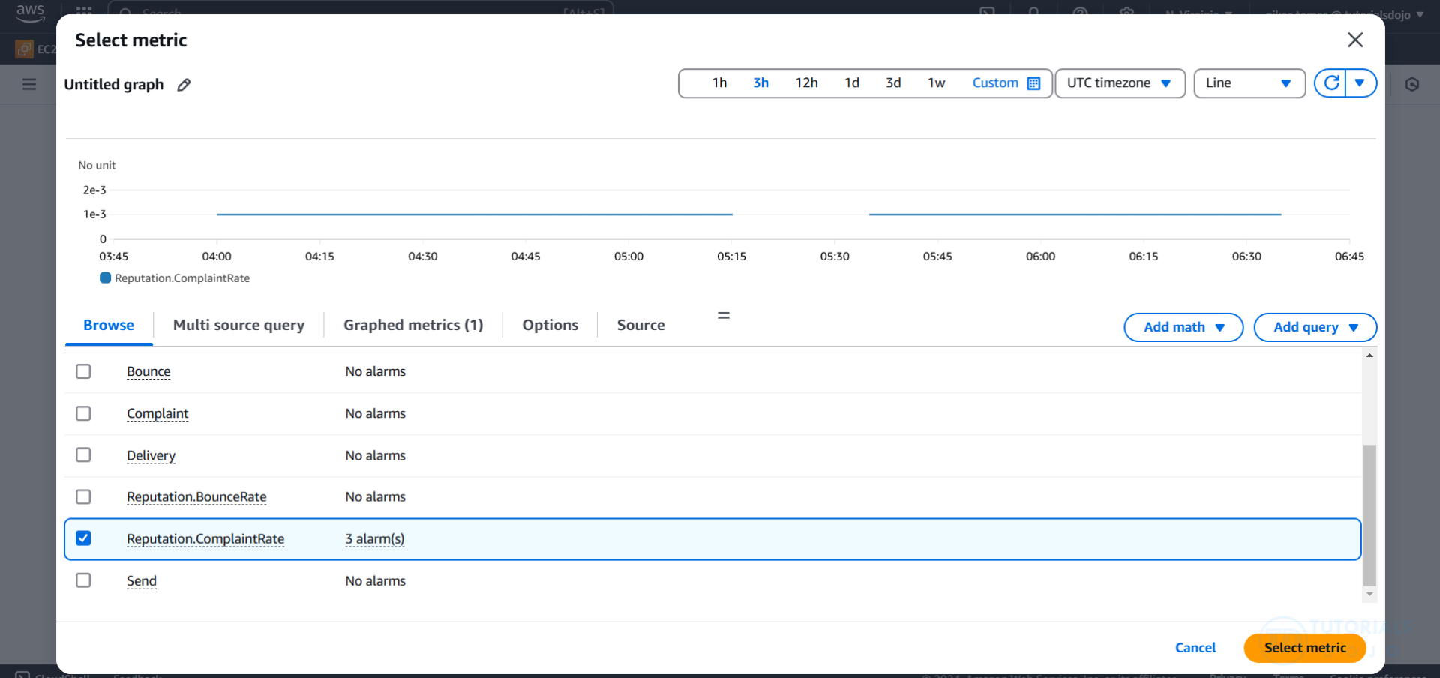1440x678 pixels.
Task: Click the Delivery metric name
Action: [151, 455]
